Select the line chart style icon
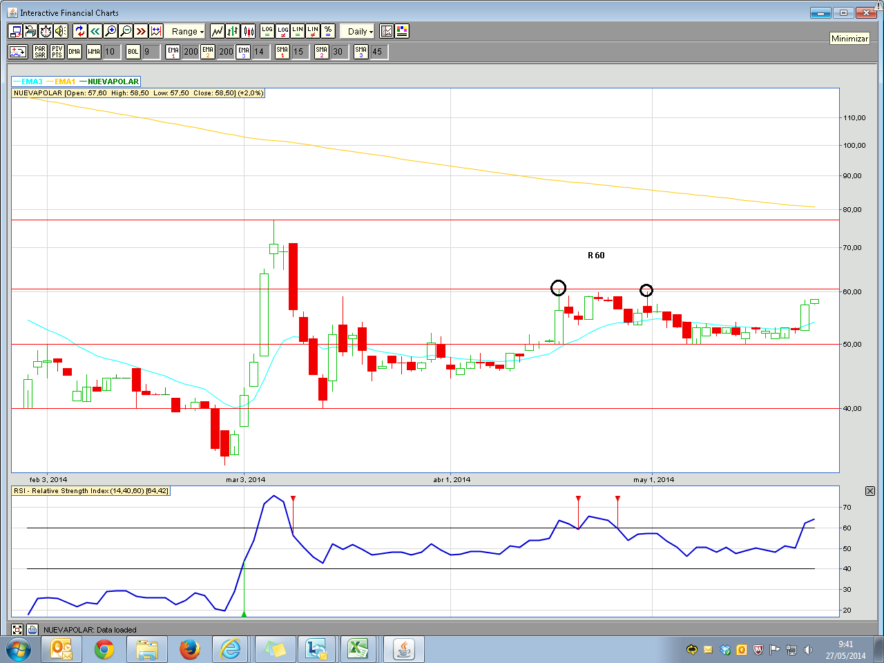Viewport: 884px width, 663px height. 218,31
